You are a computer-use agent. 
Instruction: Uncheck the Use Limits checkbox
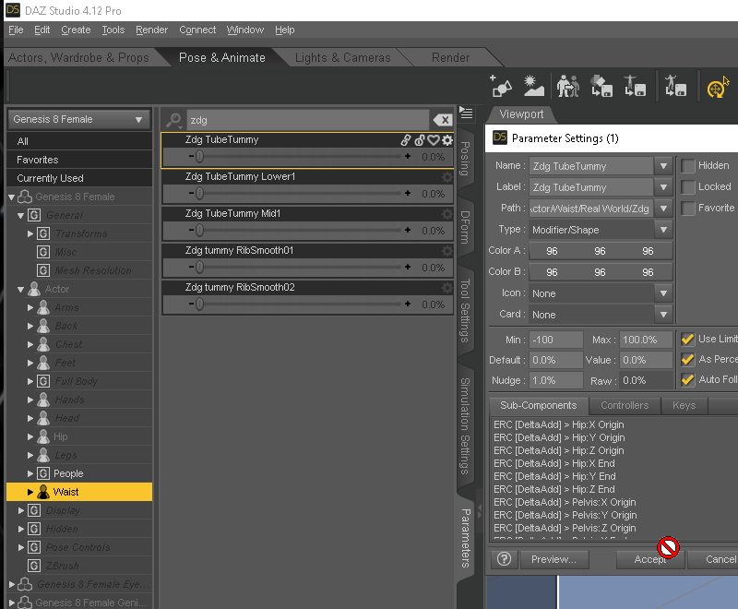pyautogui.click(x=688, y=339)
